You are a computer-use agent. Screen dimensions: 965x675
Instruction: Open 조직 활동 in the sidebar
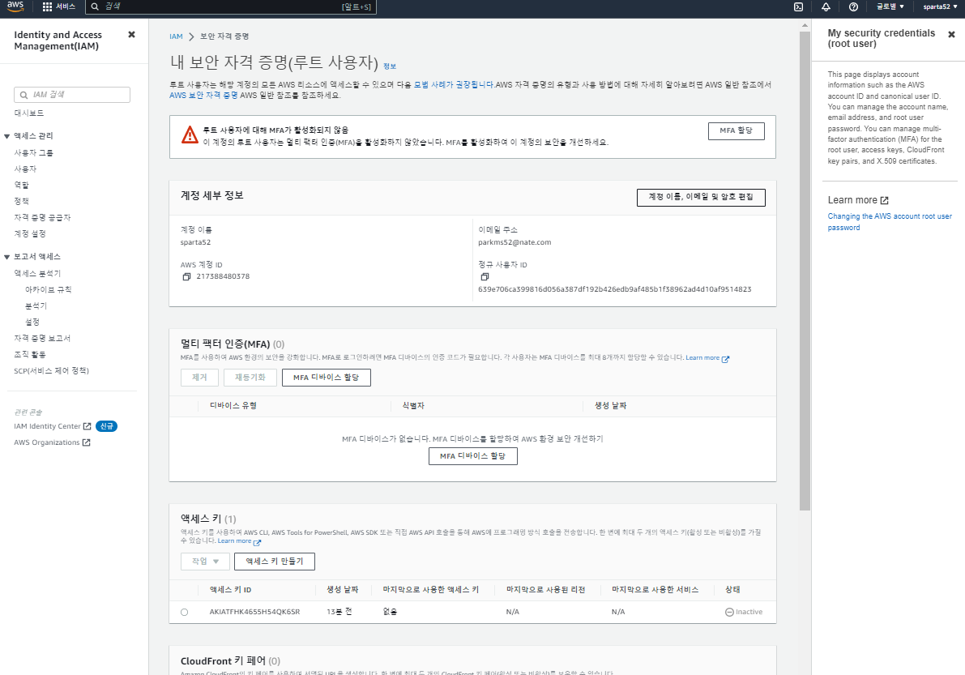coord(30,354)
